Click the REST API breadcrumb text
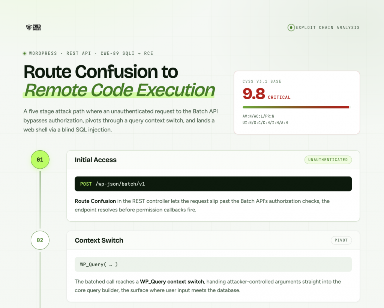Image resolution: width=384 pixels, height=308 pixels. 79,53
